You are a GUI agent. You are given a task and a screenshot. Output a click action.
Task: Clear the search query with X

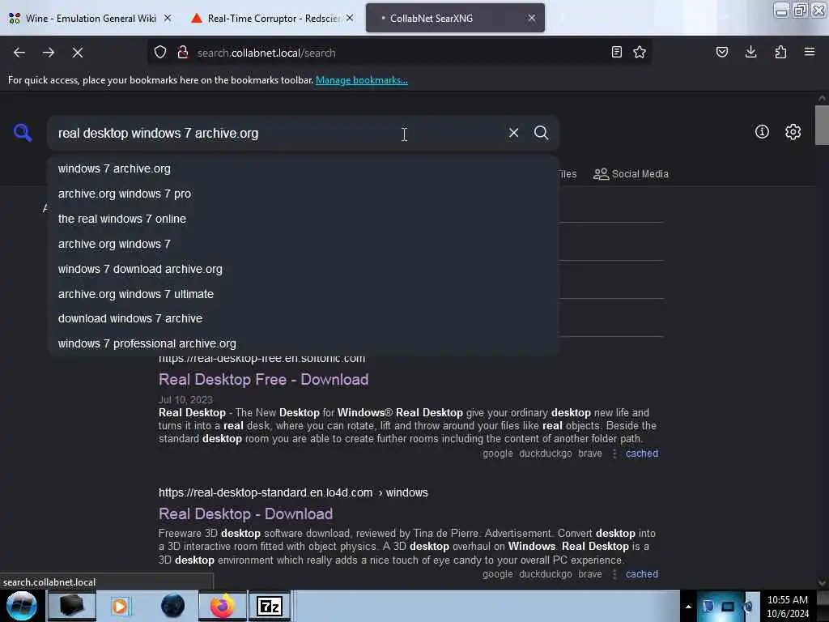coord(513,133)
